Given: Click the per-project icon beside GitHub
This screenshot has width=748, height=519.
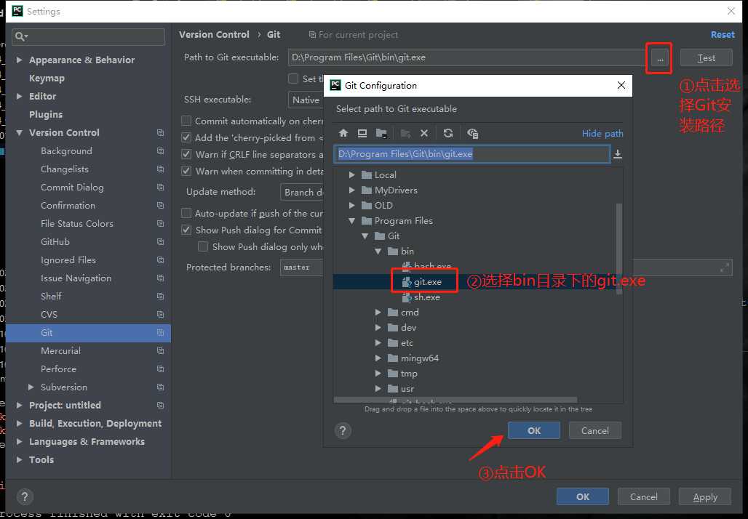Looking at the screenshot, I should 160,241.
